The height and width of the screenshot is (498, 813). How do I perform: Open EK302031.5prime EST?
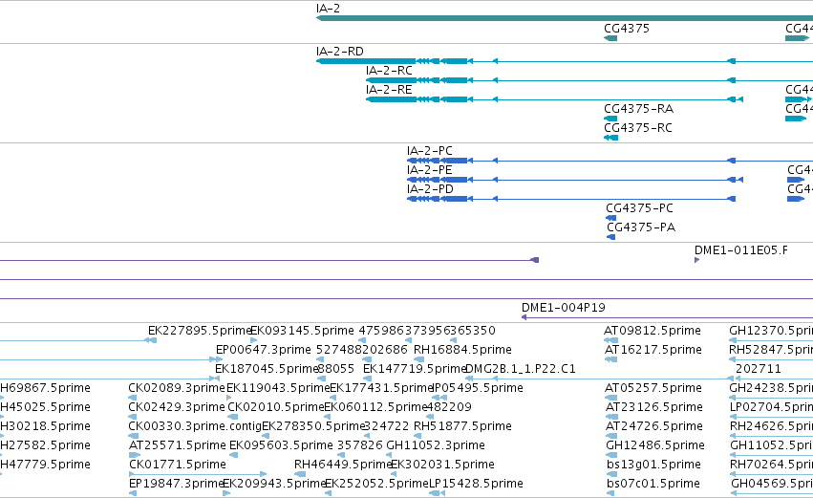click(x=442, y=465)
